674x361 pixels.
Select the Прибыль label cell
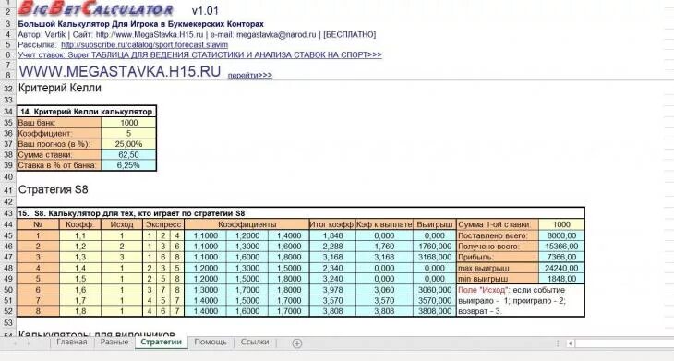coord(498,257)
